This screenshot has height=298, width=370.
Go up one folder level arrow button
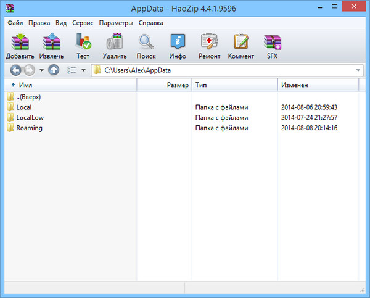tap(54, 70)
